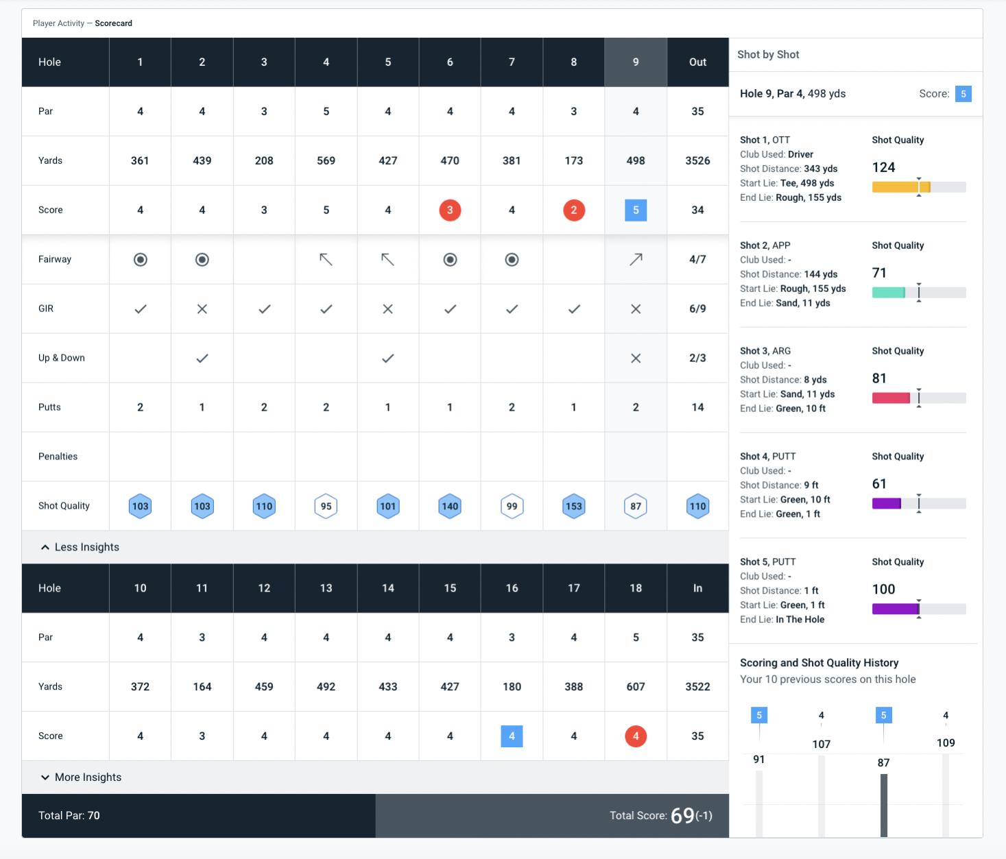This screenshot has height=859, width=1006.
Task: Click Up & Down total 2/3
Action: pyautogui.click(x=697, y=358)
